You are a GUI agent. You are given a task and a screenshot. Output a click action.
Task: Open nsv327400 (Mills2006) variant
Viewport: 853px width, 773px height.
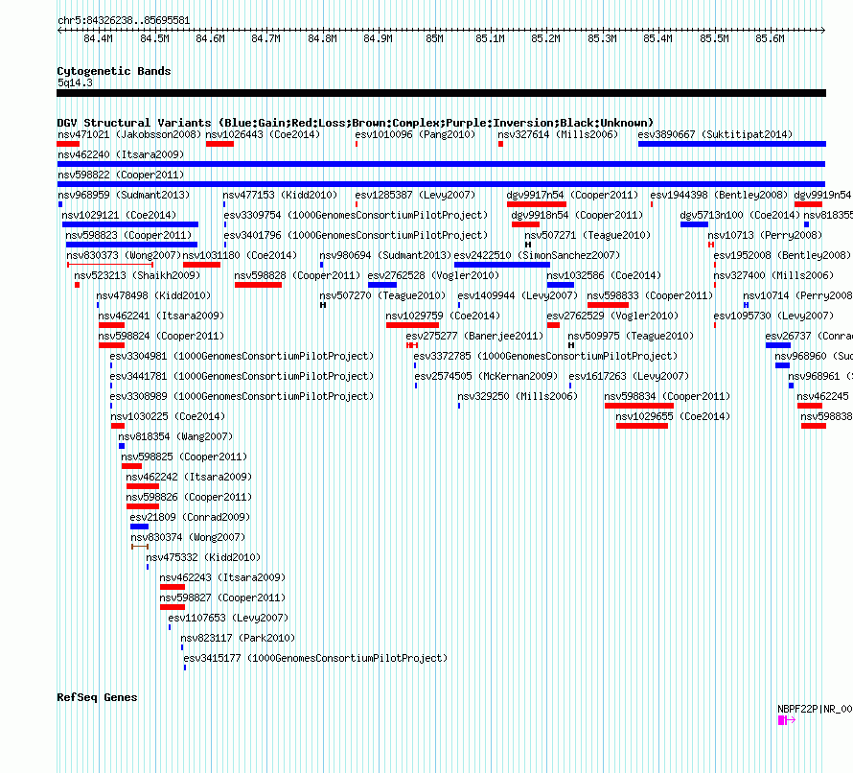[x=773, y=275]
